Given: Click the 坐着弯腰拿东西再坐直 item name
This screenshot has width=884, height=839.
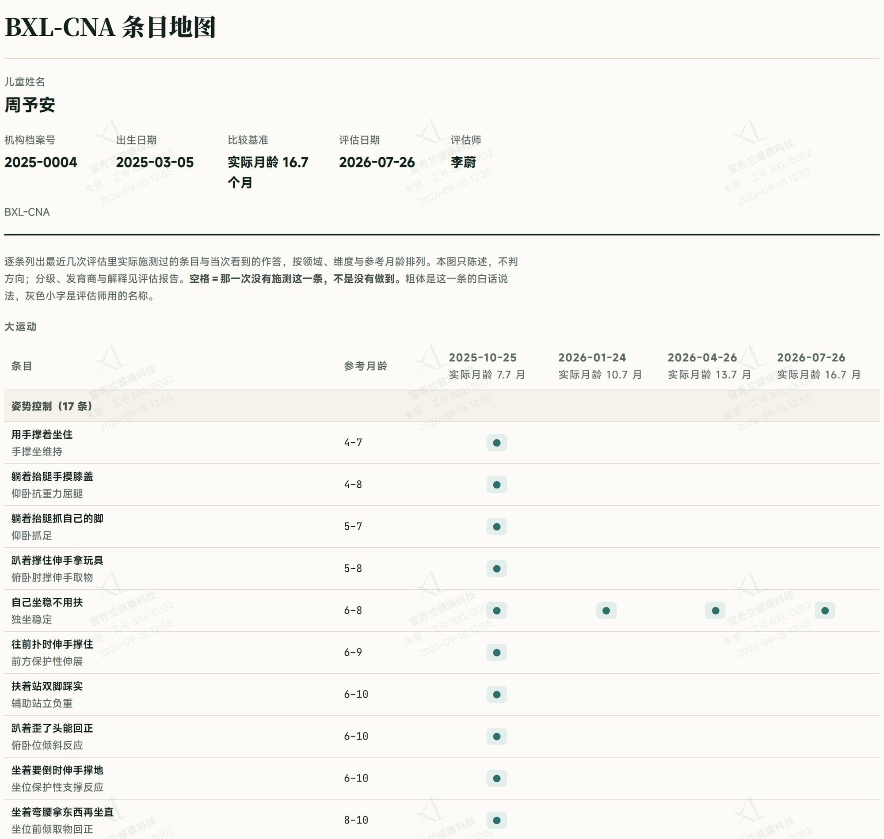Looking at the screenshot, I should coord(63,812).
